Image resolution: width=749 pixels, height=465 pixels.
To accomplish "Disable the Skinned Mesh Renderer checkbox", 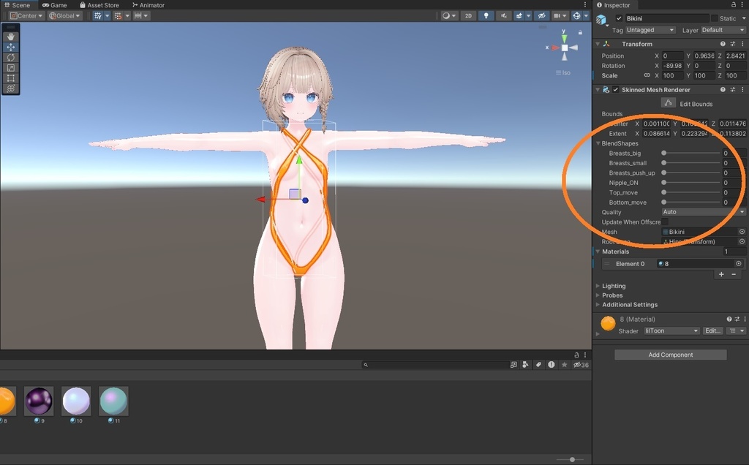I will (616, 90).
